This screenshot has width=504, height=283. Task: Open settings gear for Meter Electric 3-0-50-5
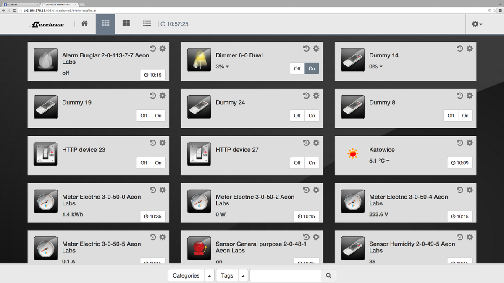(x=163, y=237)
